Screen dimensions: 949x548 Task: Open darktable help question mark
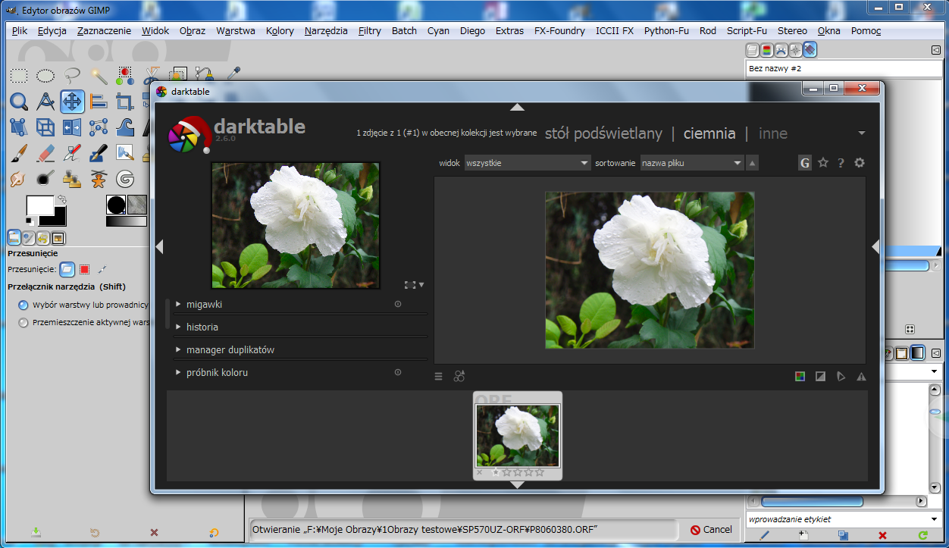(841, 163)
